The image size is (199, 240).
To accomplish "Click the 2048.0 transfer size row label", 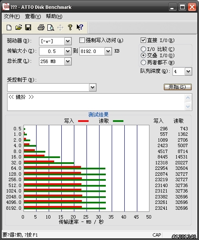I will pos(13,197).
